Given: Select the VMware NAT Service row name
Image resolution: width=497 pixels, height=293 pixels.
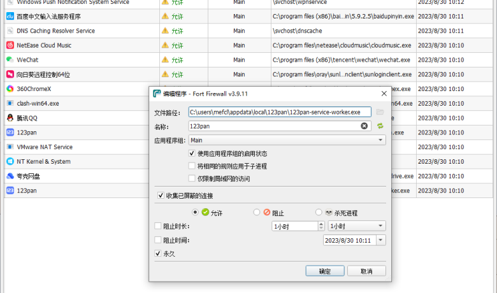Looking at the screenshot, I should point(45,147).
